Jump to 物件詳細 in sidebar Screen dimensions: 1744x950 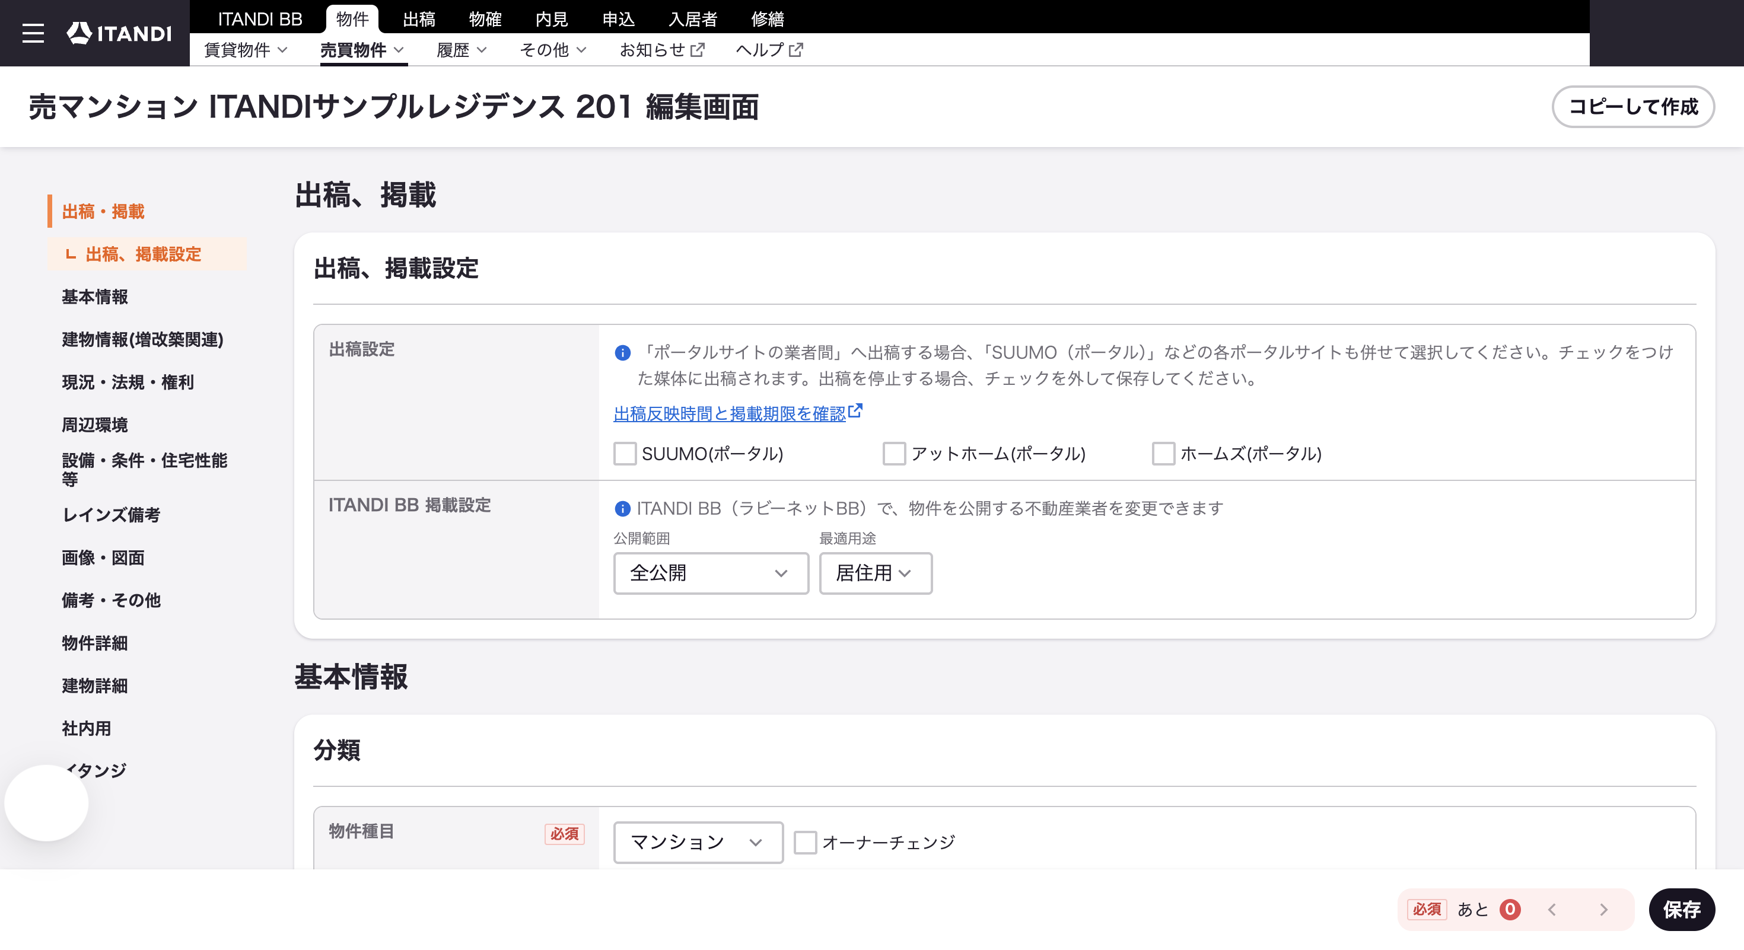coord(95,643)
